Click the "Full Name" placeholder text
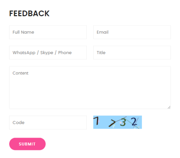Image resolution: width=180 pixels, height=158 pixels. point(23,32)
